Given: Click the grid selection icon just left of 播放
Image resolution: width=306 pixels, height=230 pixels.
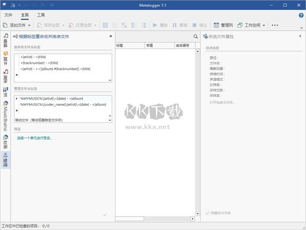Looking at the screenshot, I should point(143,25).
